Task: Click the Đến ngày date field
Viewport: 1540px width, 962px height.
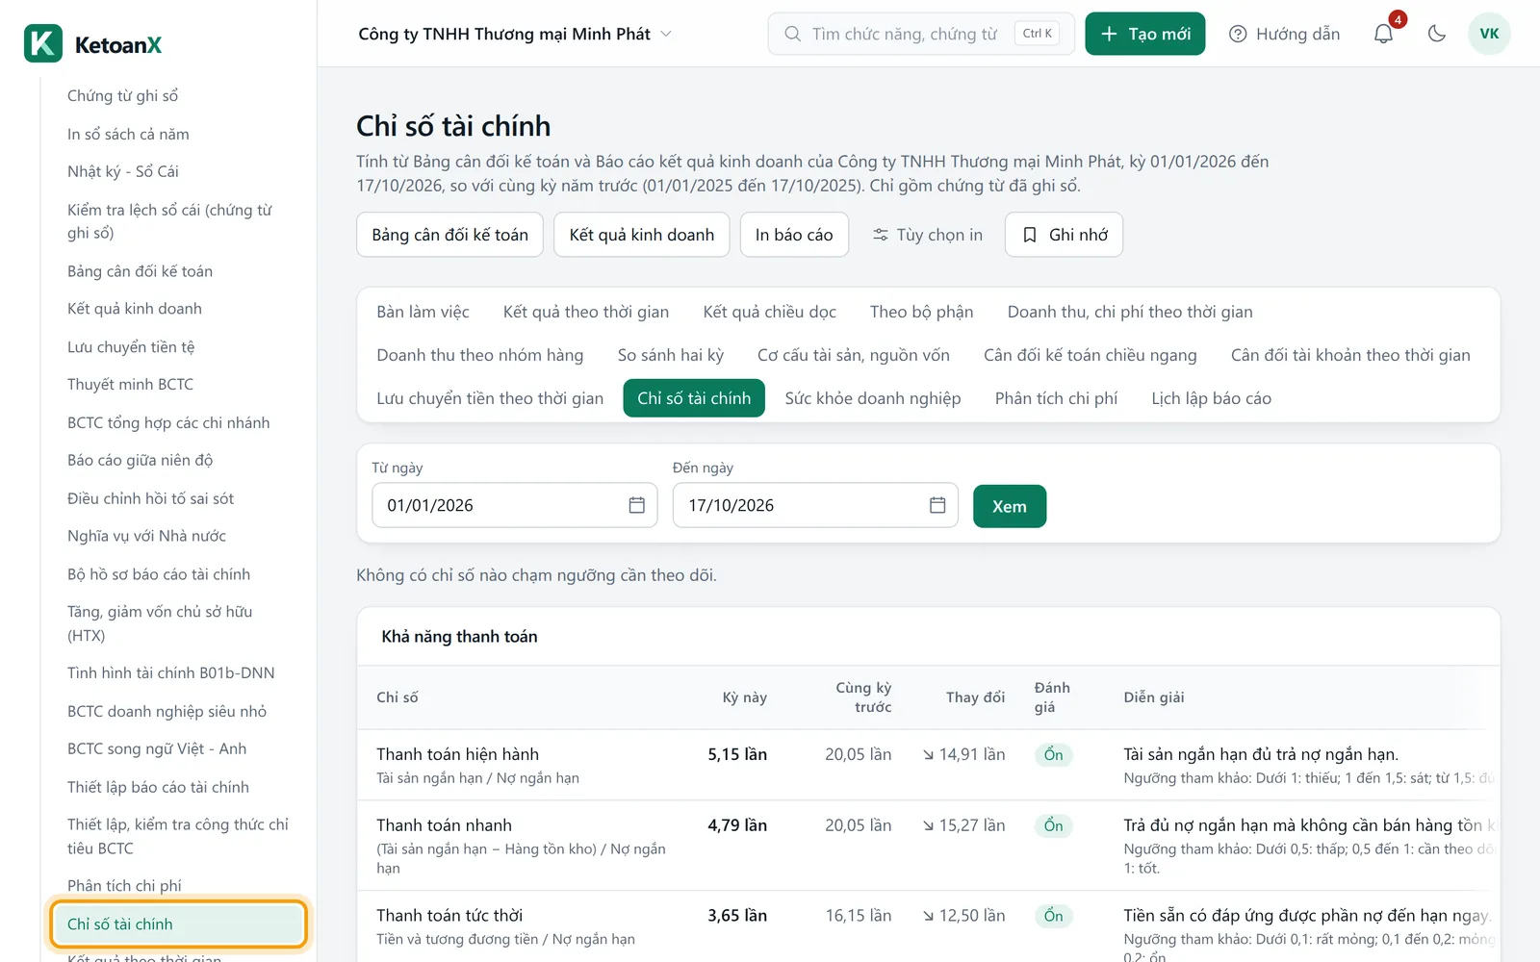Action: (815, 505)
